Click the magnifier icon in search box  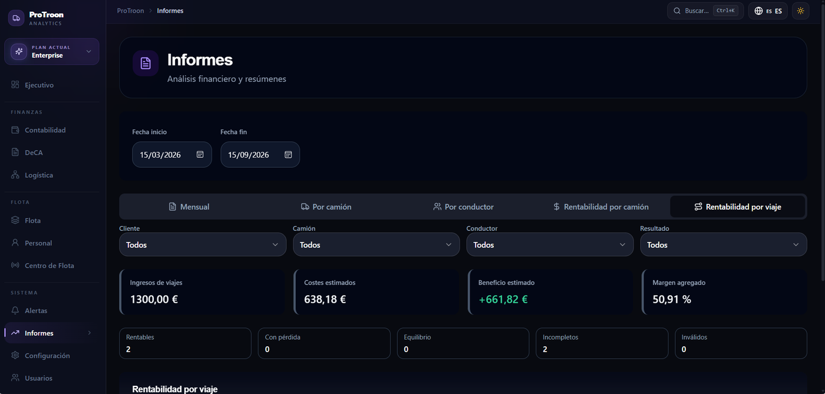tap(677, 11)
